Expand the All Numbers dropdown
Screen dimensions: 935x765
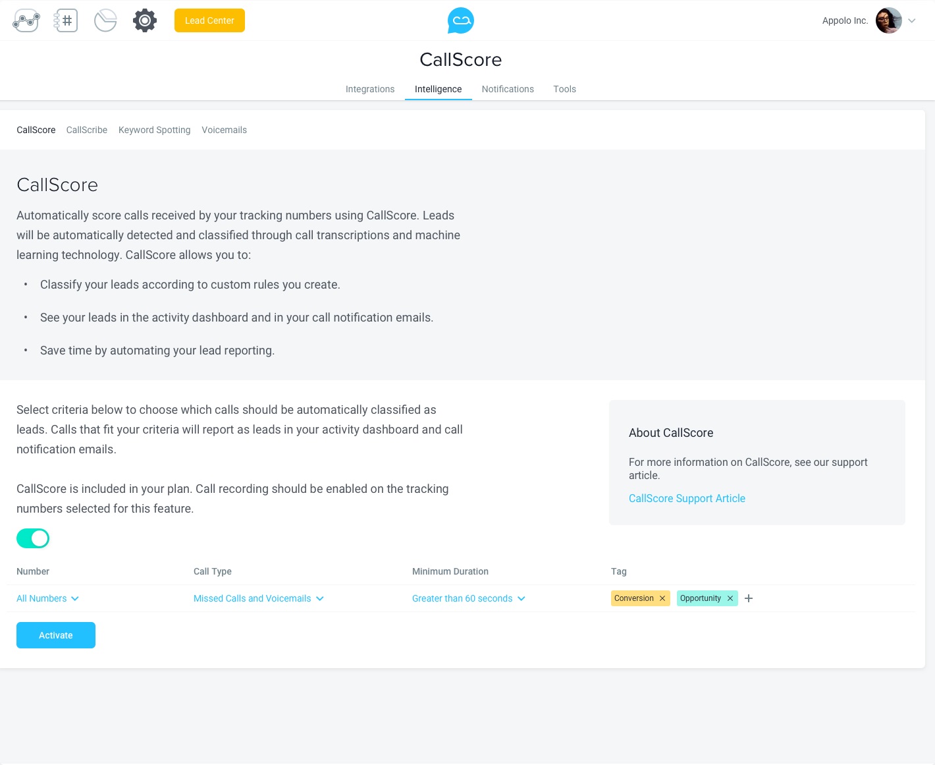tap(47, 598)
